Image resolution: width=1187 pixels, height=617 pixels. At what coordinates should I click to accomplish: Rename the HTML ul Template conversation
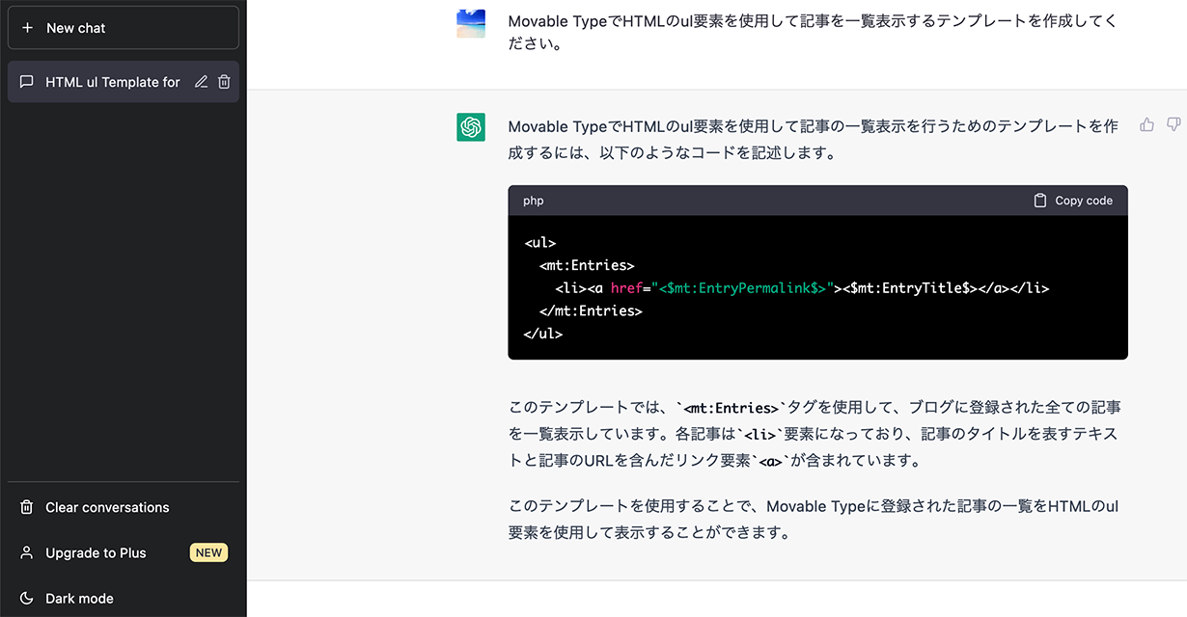point(201,82)
